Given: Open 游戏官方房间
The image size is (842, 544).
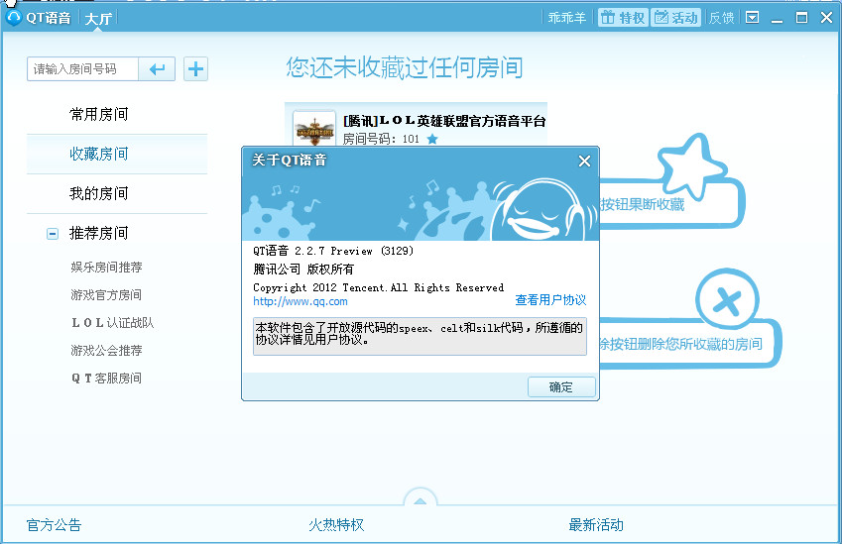Looking at the screenshot, I should [x=106, y=295].
